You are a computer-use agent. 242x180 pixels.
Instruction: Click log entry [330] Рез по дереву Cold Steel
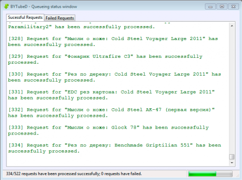tap(115, 77)
